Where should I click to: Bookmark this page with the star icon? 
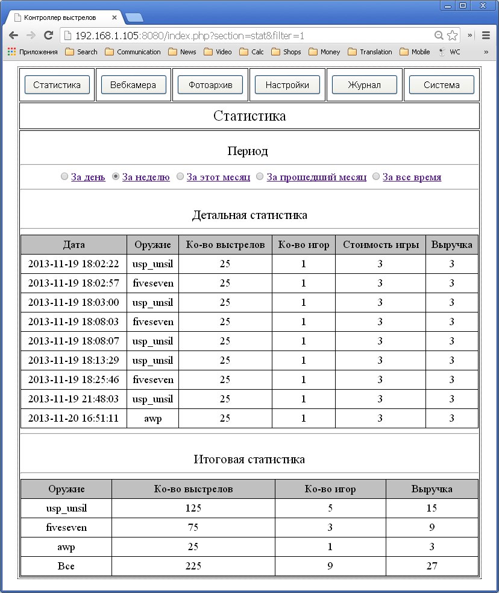tap(453, 35)
